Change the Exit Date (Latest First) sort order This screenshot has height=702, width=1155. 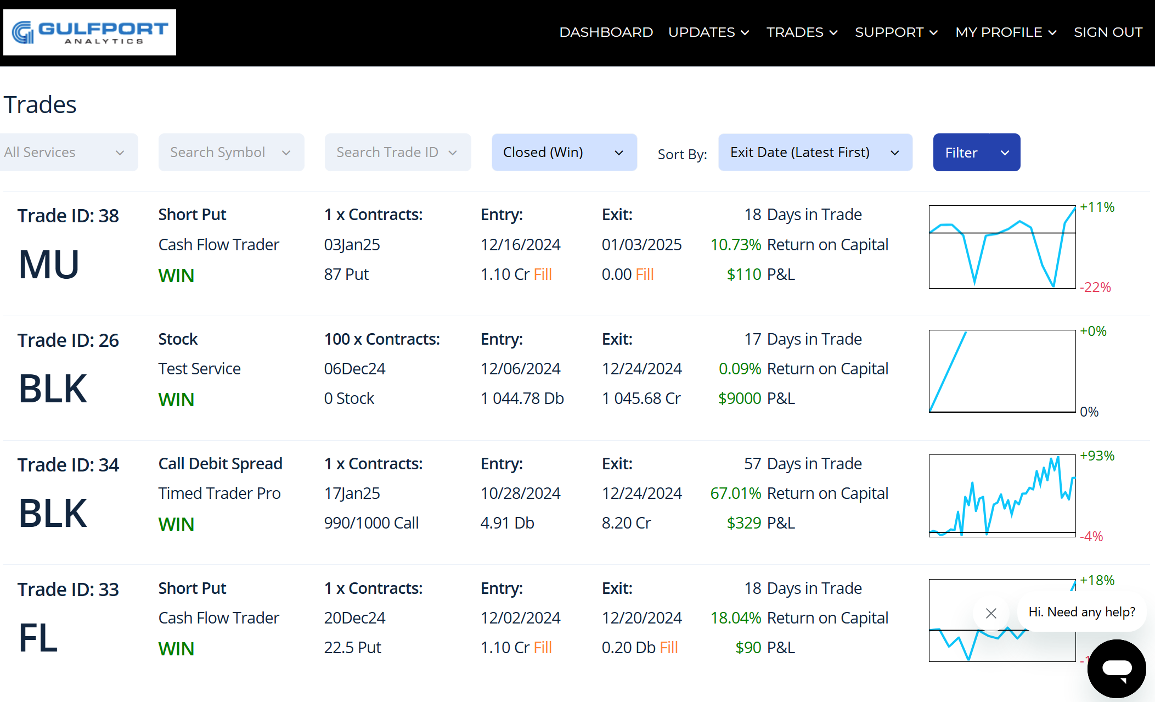tap(815, 152)
